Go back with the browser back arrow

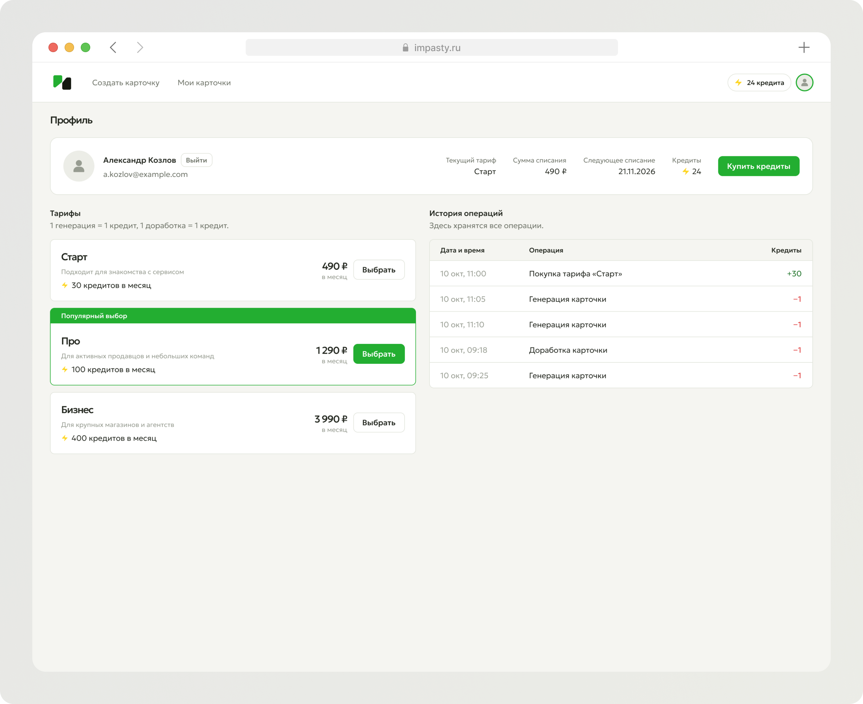(113, 47)
